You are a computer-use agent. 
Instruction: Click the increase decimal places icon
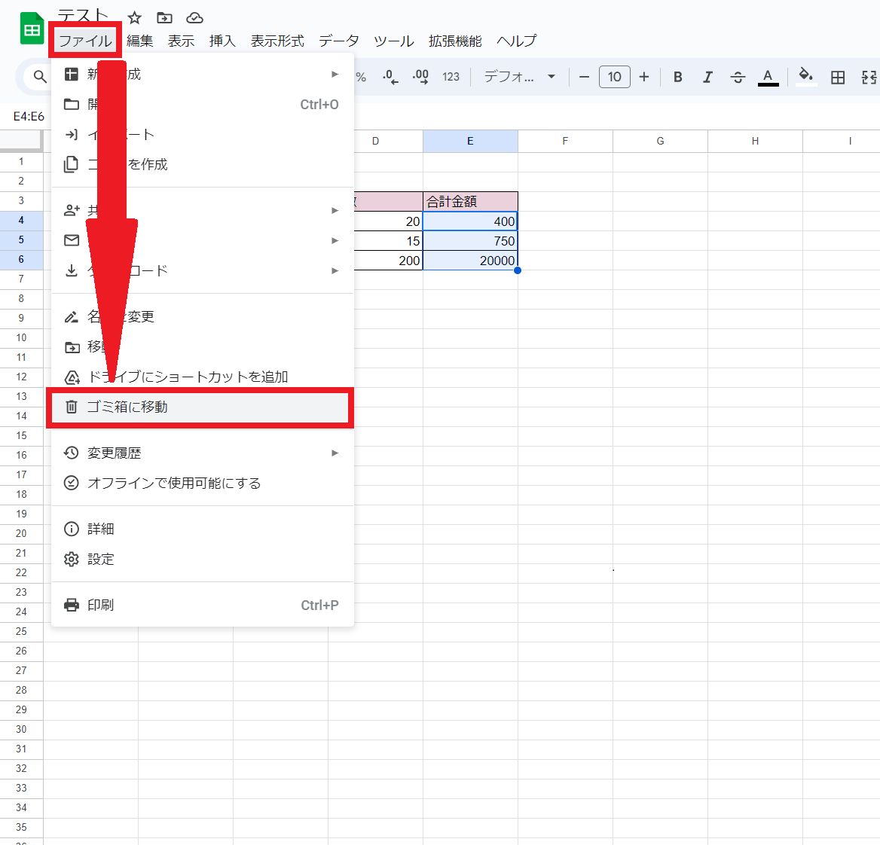tap(420, 77)
